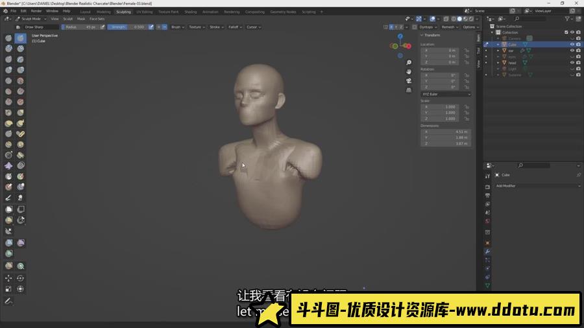The image size is (584, 328).
Task: Switch to the UV Editing workspace tab
Action: [145, 12]
